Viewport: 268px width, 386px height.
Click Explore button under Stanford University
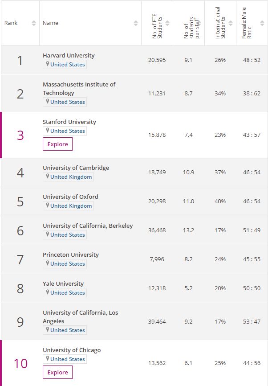tap(57, 144)
